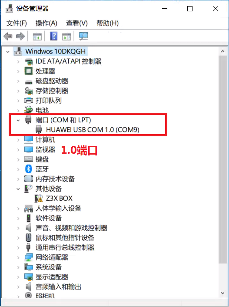
Task: Select the 显示适配器 tree entry
Action: tap(52, 277)
